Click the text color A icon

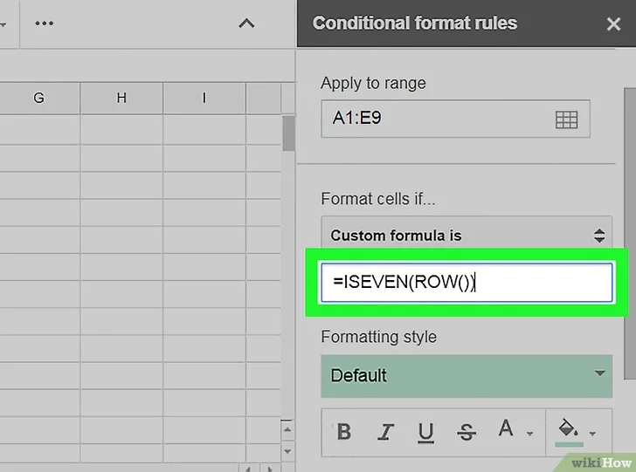tap(505, 430)
